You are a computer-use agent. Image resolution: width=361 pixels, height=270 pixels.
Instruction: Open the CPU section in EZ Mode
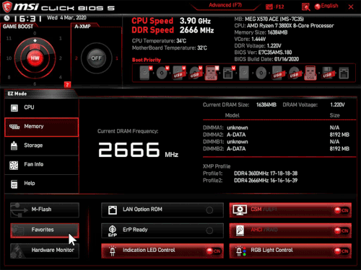[x=41, y=107]
